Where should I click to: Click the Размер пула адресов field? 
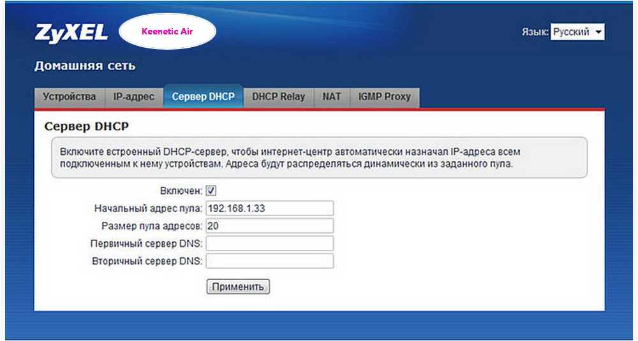click(270, 226)
